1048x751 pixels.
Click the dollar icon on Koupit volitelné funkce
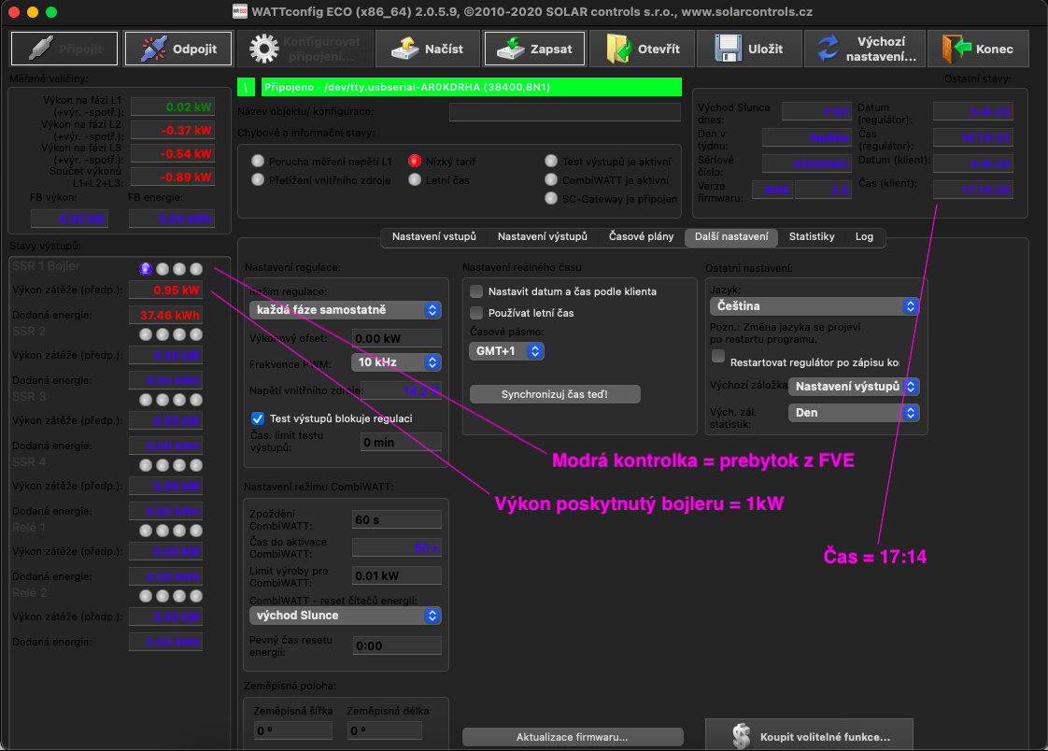[x=742, y=736]
